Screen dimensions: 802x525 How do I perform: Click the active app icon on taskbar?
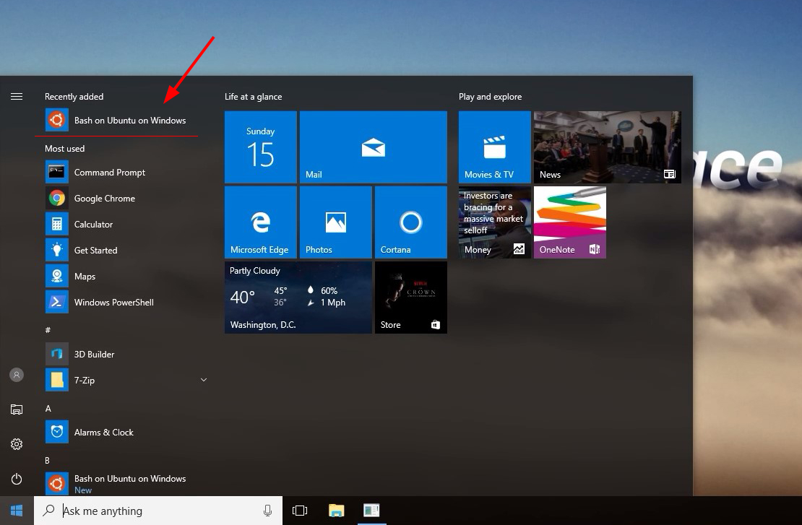point(372,510)
